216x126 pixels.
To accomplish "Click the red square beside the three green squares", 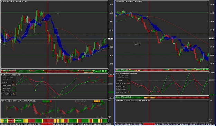I will tap(50, 101).
